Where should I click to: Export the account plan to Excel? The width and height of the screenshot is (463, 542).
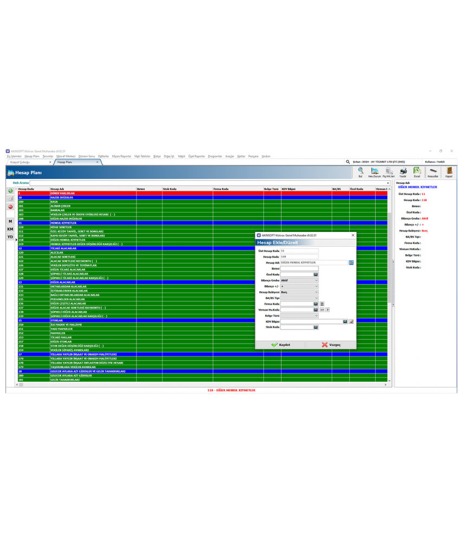pyautogui.click(x=417, y=171)
